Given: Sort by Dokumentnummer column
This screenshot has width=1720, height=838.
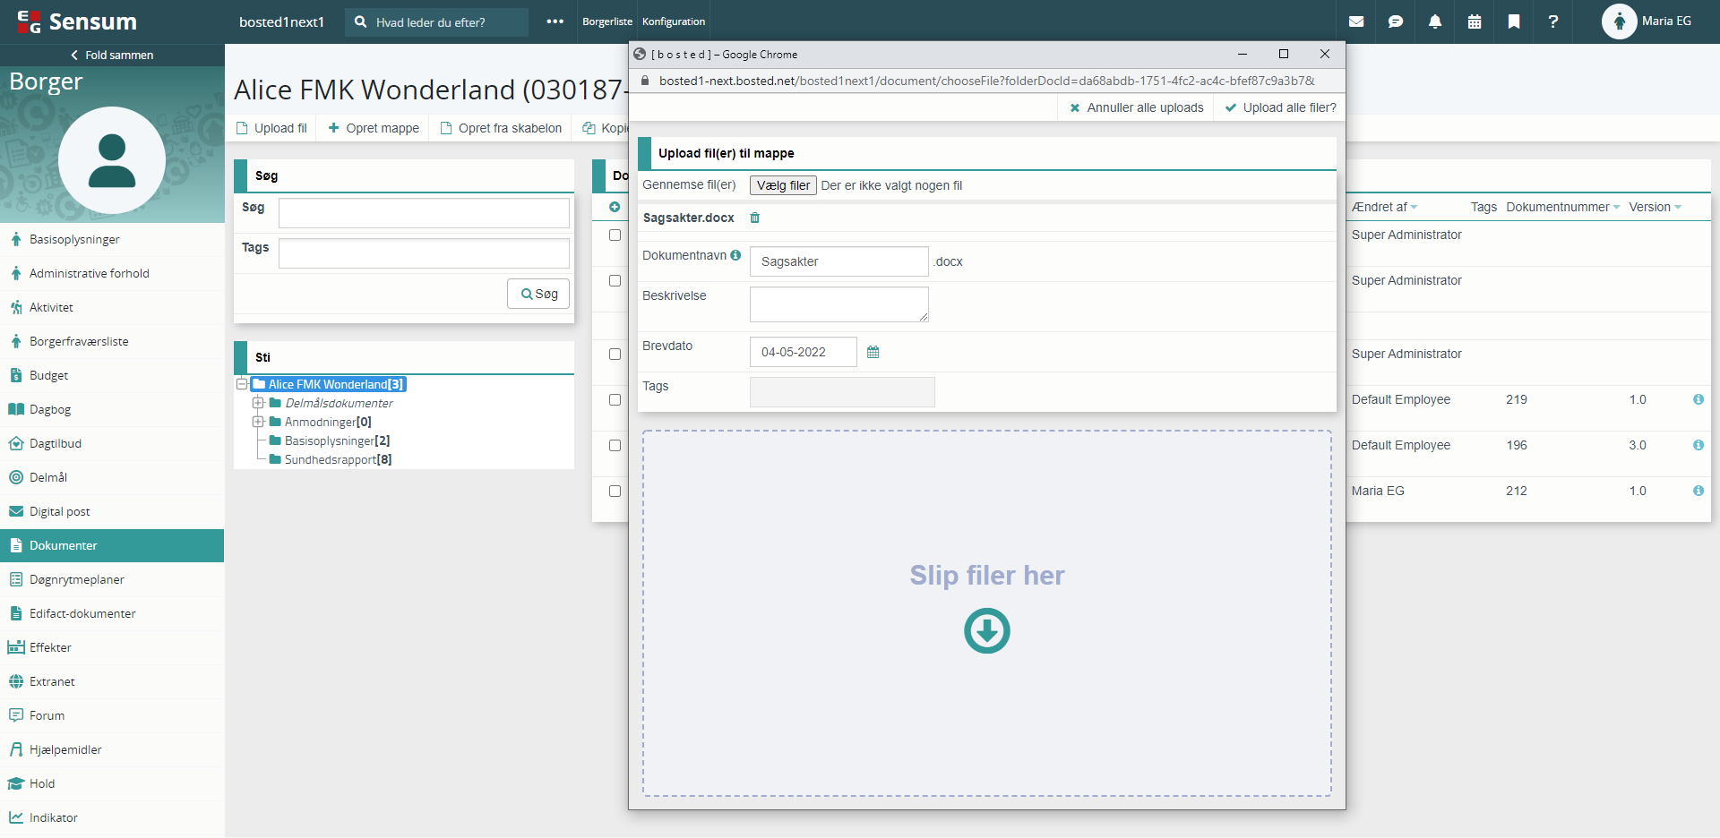Looking at the screenshot, I should (1563, 207).
